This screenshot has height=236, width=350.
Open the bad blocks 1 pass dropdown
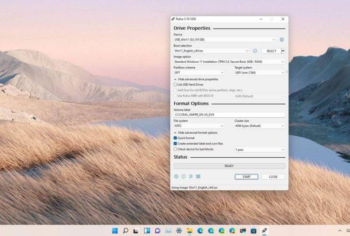pyautogui.click(x=260, y=150)
